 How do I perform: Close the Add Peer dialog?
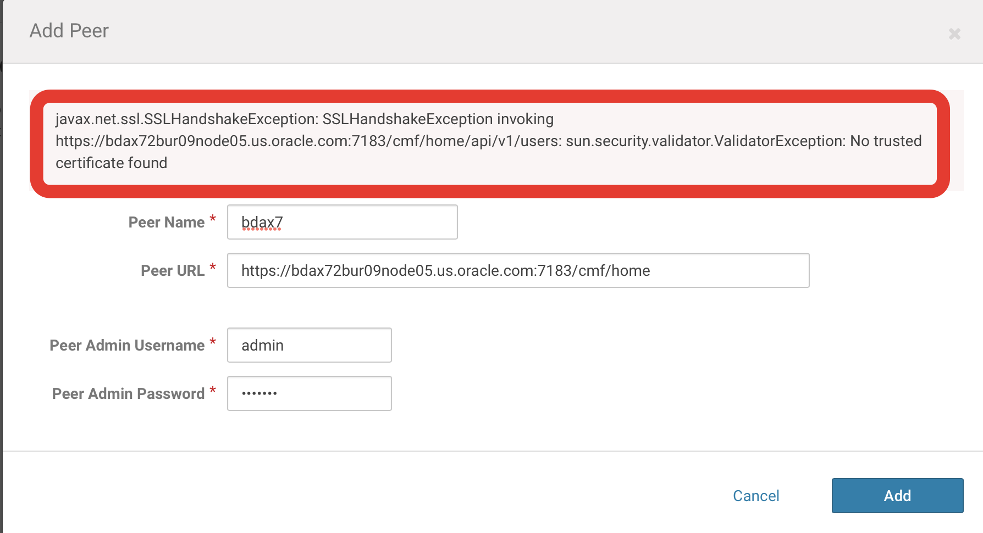click(954, 34)
